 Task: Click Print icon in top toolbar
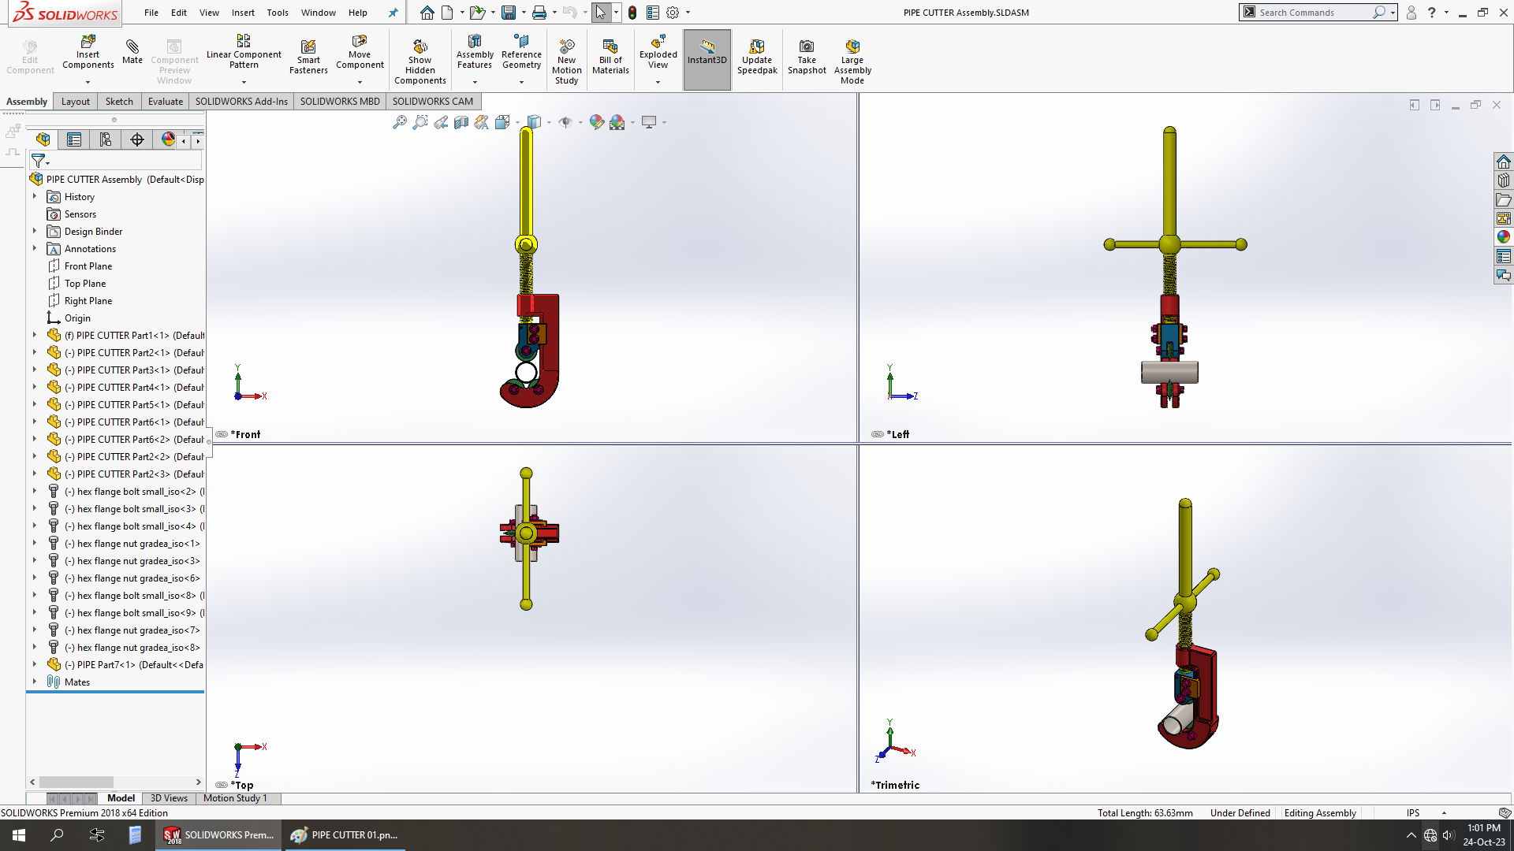point(539,13)
